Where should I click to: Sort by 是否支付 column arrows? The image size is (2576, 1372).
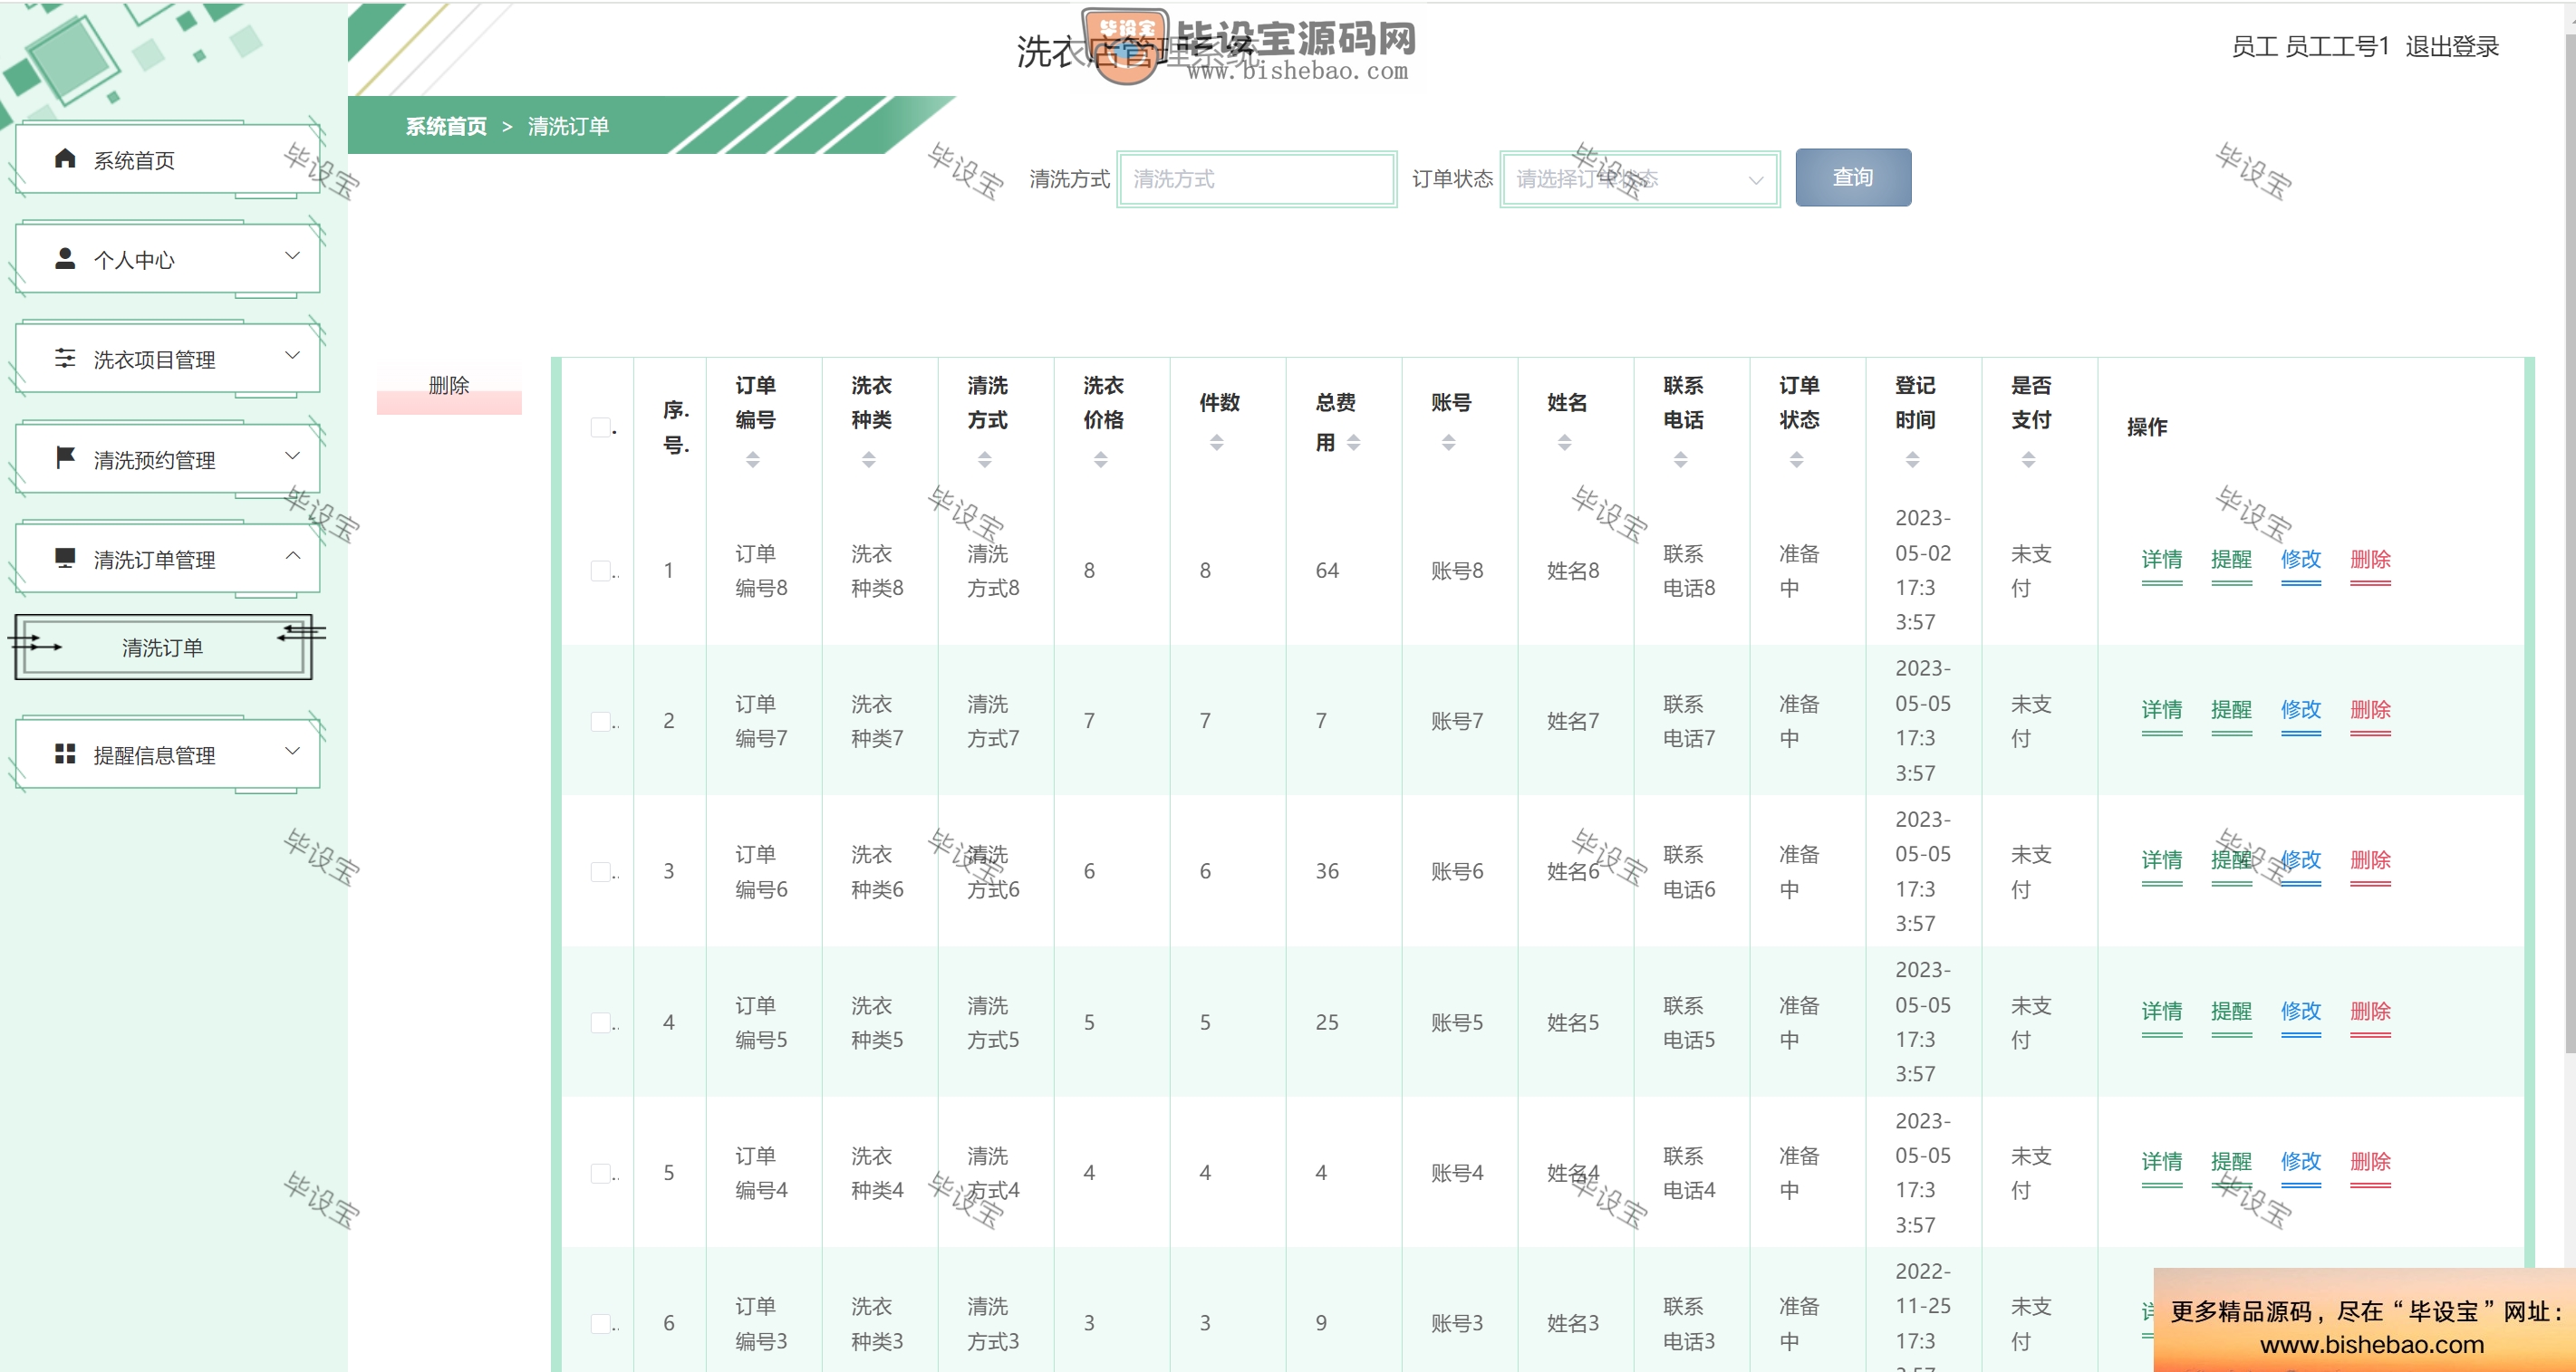(2029, 460)
